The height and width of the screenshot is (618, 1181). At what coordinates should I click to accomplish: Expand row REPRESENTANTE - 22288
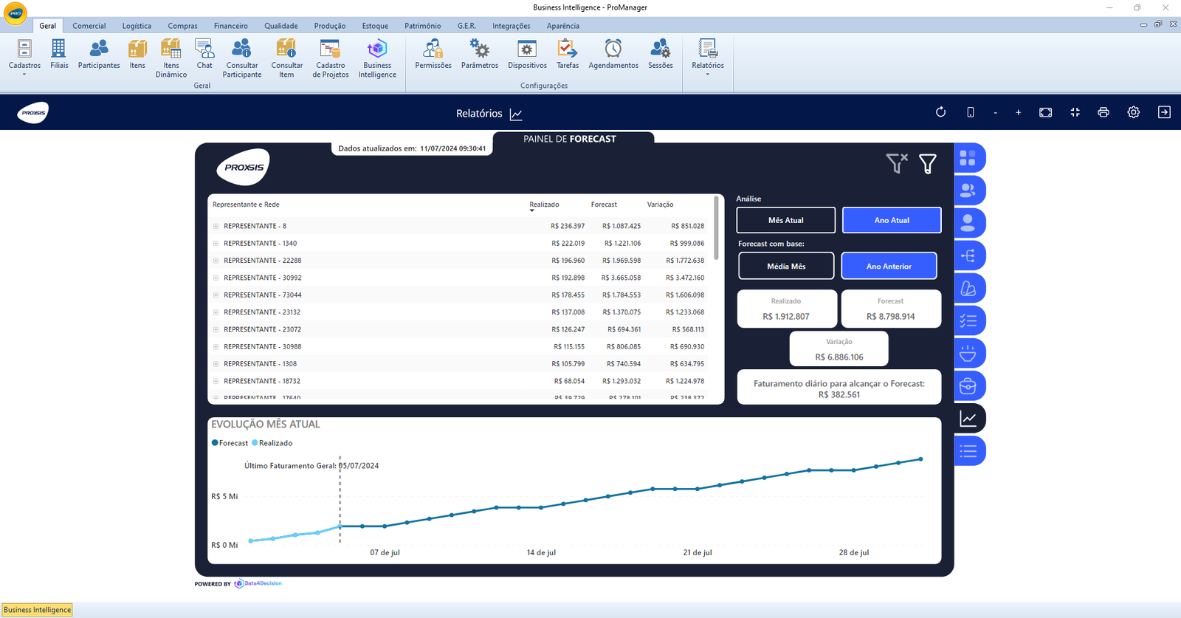coord(216,261)
